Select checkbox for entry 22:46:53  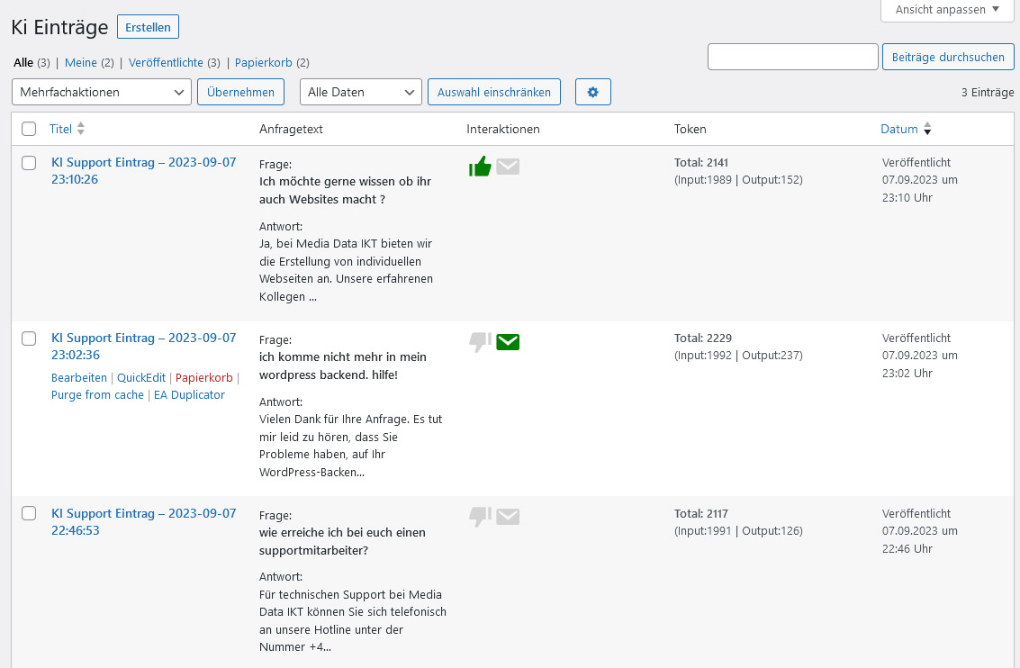tap(29, 513)
